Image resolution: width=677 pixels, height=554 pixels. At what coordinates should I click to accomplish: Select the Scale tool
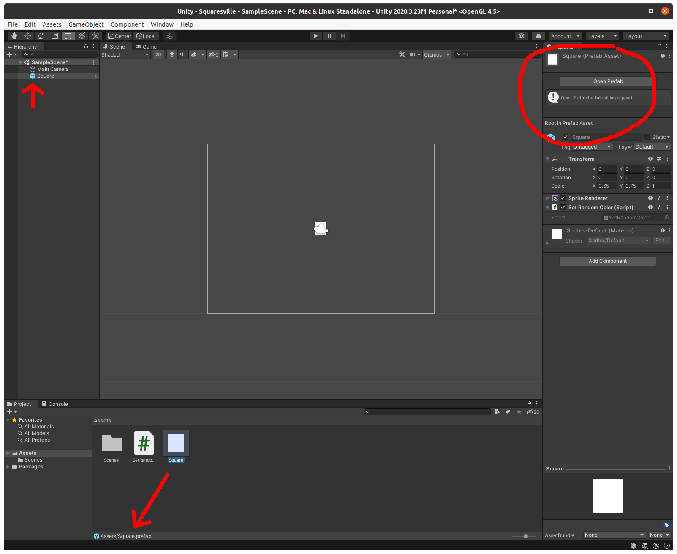coord(54,36)
